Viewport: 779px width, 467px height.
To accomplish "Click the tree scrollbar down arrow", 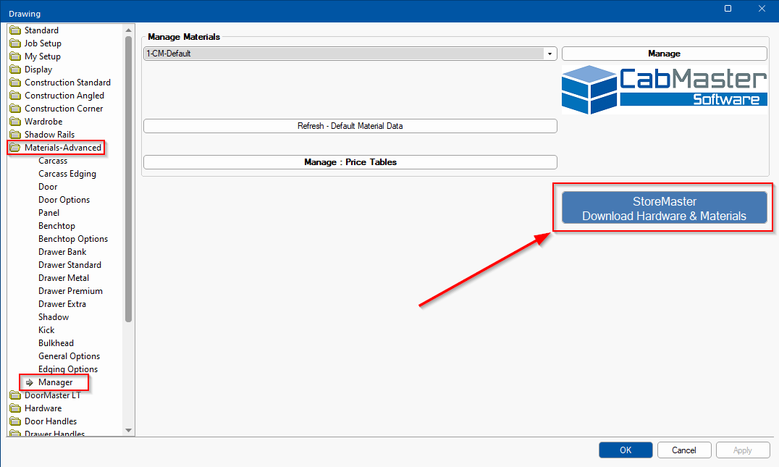I will click(129, 430).
